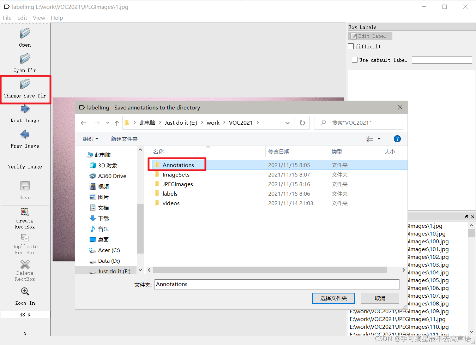Float the file list dock panel
Viewport: 476px width, 345px height.
point(467,216)
